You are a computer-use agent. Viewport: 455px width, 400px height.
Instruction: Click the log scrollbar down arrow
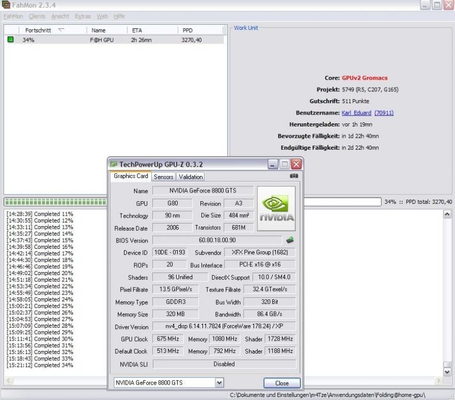[x=447, y=372]
